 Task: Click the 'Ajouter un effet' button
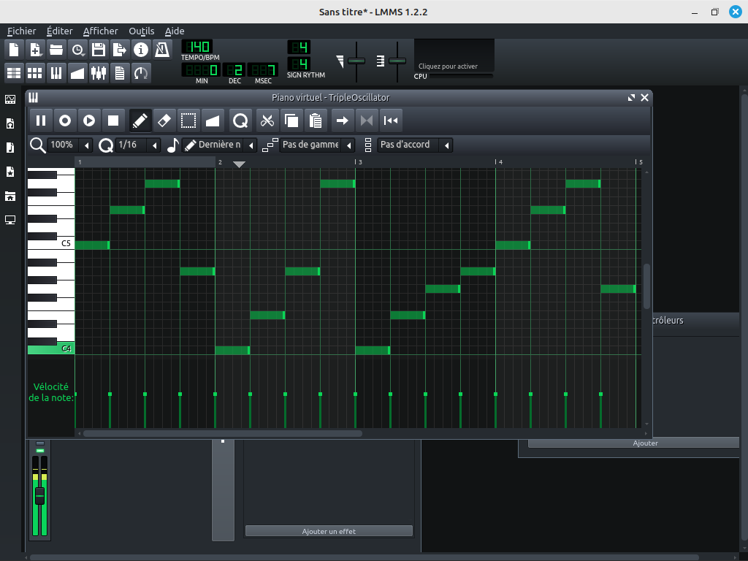tap(329, 531)
